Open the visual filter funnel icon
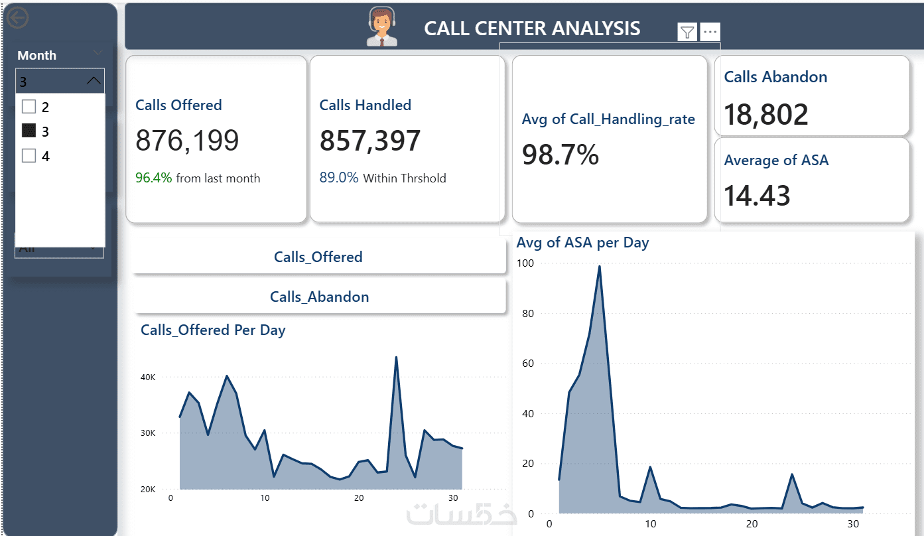 click(x=687, y=32)
